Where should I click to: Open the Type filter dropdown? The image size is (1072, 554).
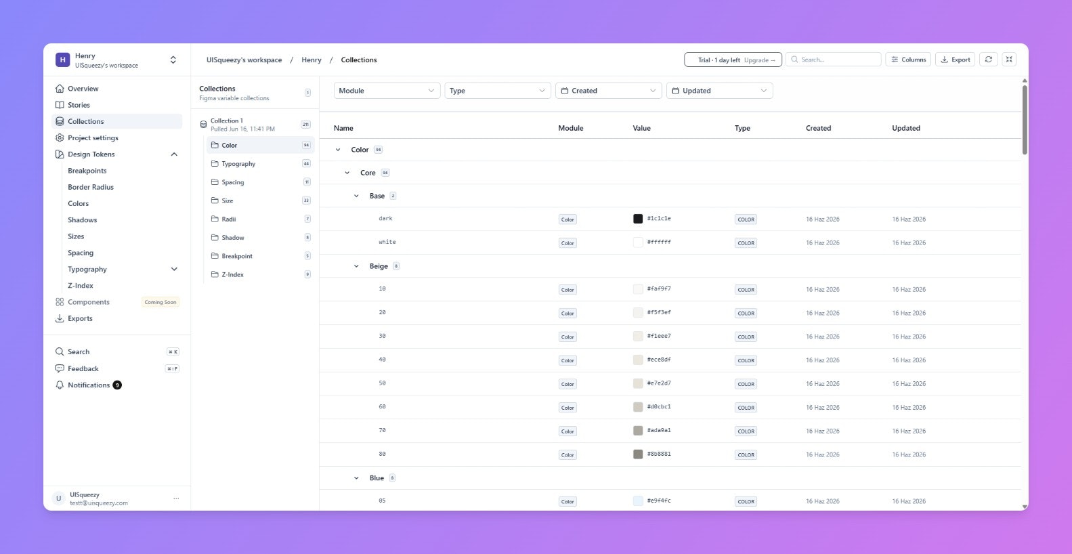498,91
